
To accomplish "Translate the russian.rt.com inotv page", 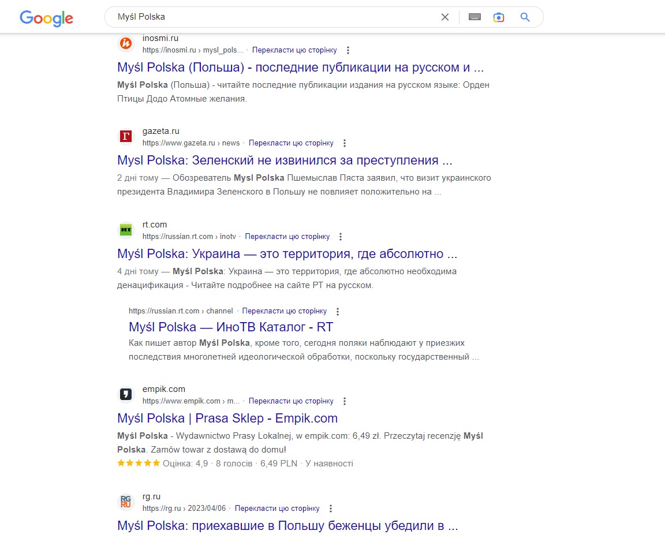I will (x=287, y=236).
